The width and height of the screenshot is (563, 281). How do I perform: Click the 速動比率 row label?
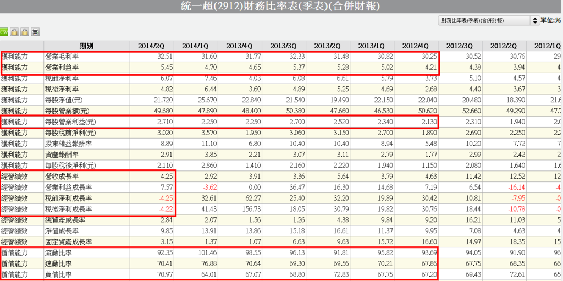click(x=59, y=264)
